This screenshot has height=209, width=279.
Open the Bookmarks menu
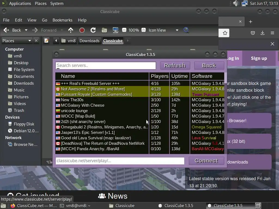[x=62, y=20]
